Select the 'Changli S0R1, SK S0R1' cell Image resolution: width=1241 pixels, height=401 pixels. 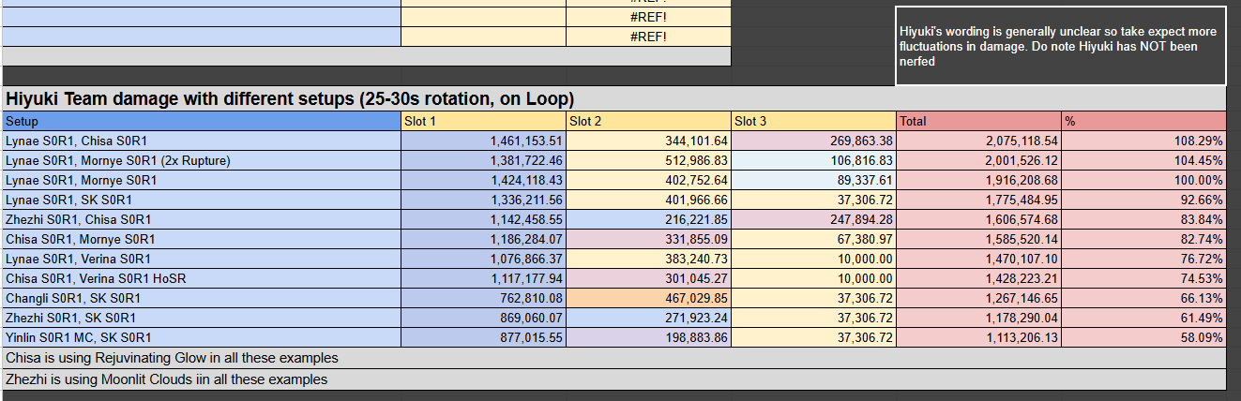202,298
